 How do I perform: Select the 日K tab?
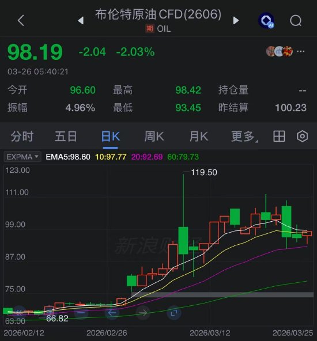(110, 137)
